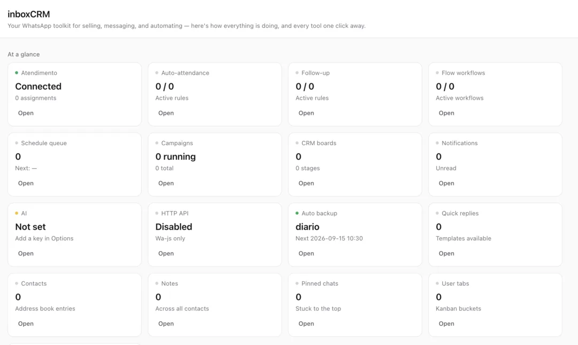
Task: Click the 'Pinned chats' card title
Action: tap(320, 284)
